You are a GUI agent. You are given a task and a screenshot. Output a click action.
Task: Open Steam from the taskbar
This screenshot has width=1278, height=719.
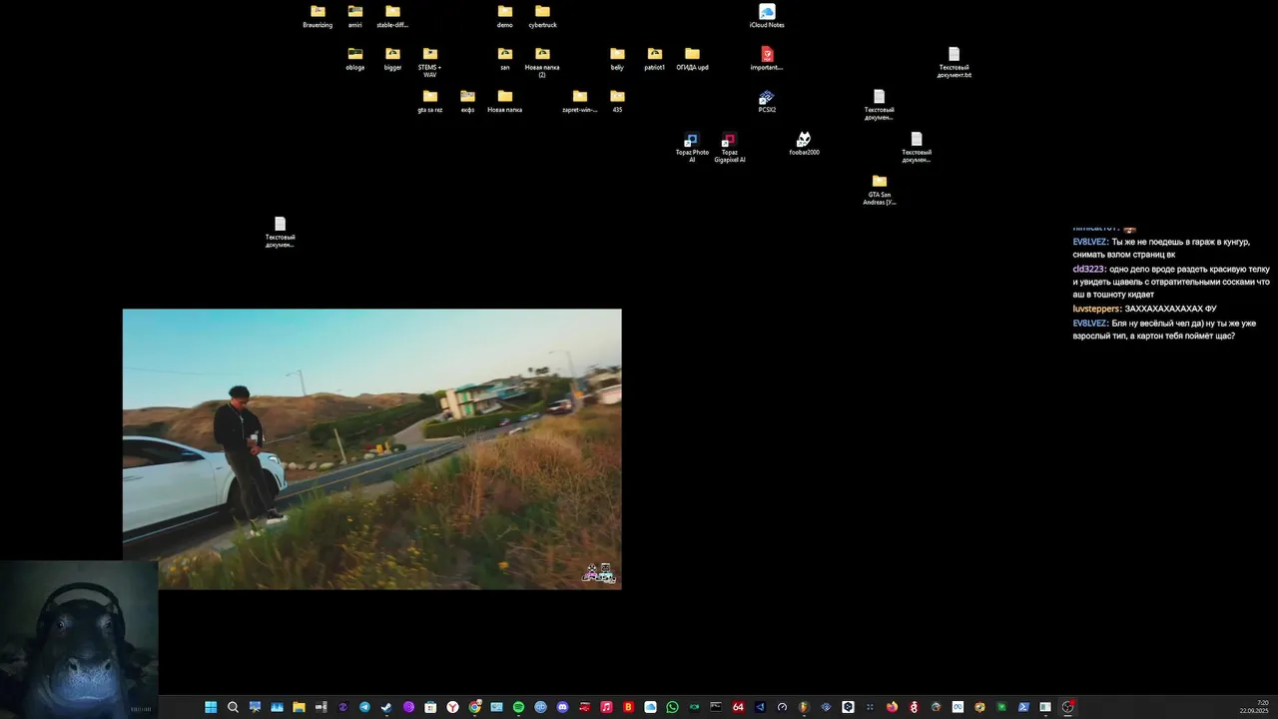pos(386,707)
